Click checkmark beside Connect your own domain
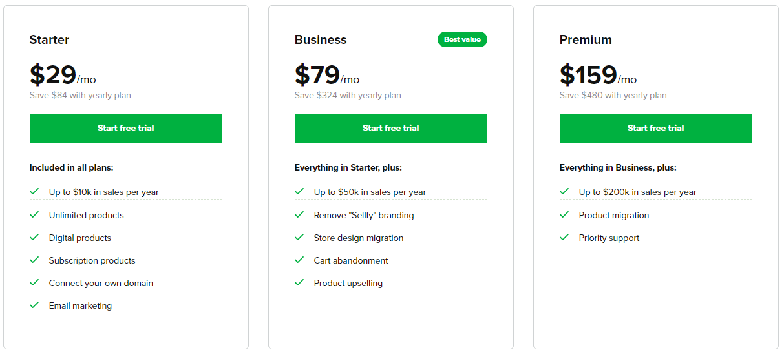This screenshot has height=352, width=784. (x=34, y=282)
